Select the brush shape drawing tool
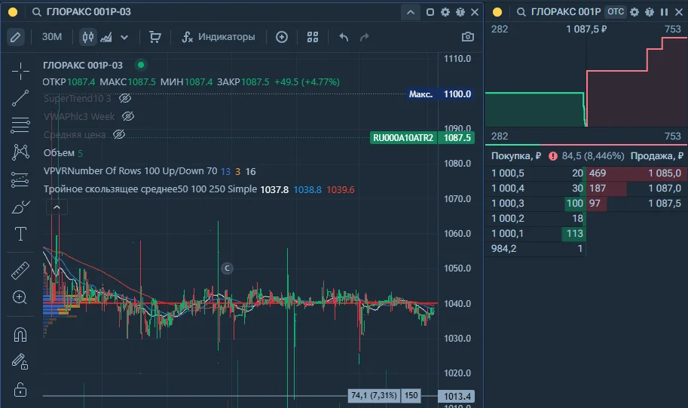 pos(20,207)
